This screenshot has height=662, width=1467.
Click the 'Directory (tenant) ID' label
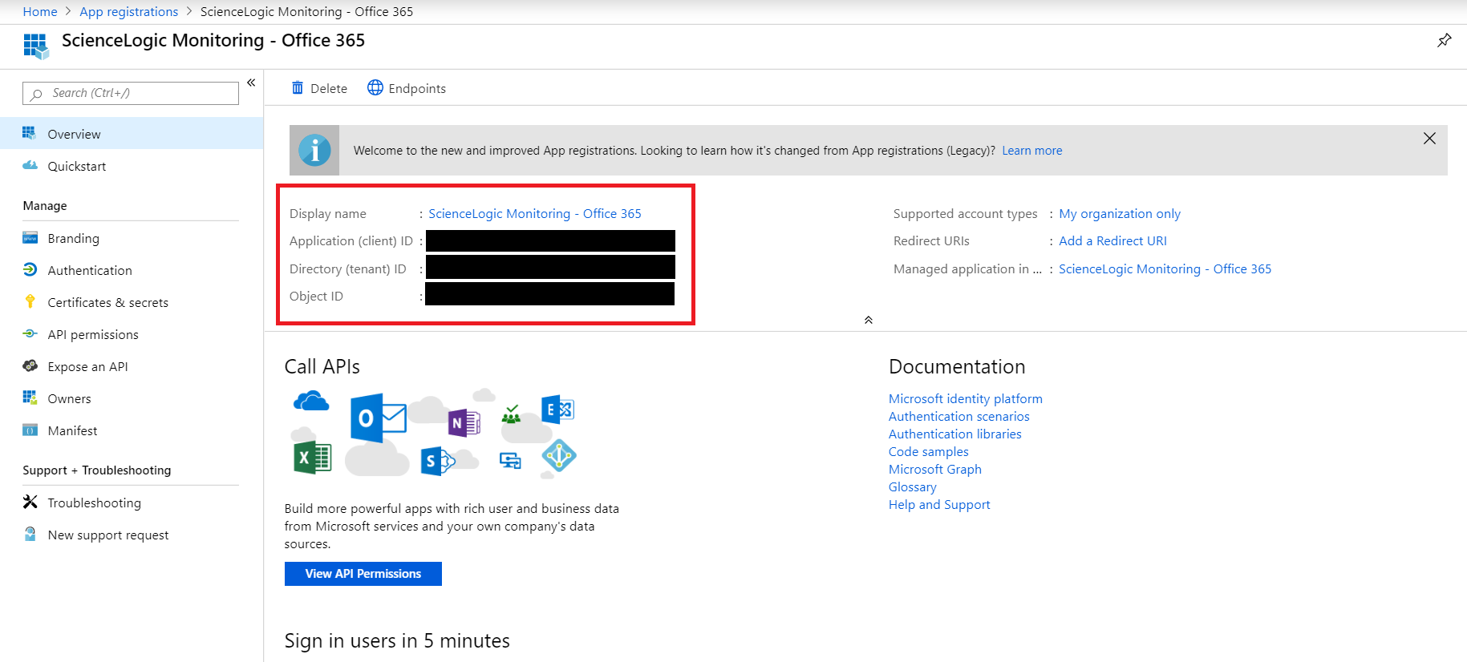pyautogui.click(x=348, y=269)
